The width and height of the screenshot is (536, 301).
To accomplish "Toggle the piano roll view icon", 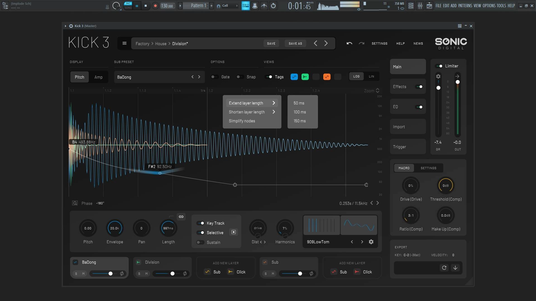I will (245, 6).
